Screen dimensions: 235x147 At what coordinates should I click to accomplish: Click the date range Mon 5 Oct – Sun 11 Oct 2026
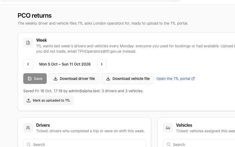(65, 64)
